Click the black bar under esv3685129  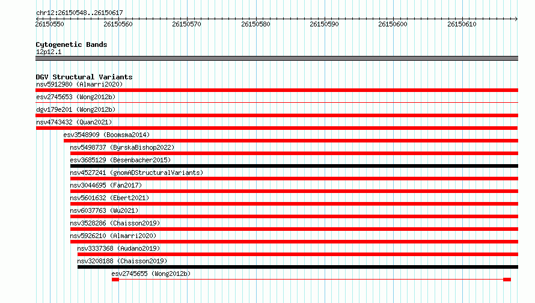point(294,166)
